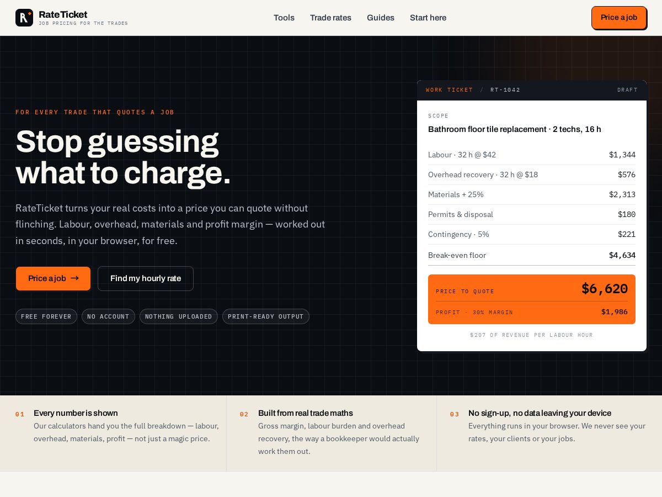662x497 pixels.
Task: Click the Bathroom floor tile replacement scope title
Action: click(515, 129)
